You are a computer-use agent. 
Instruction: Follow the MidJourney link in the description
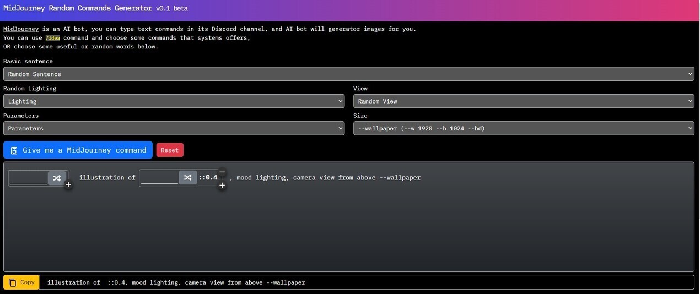point(21,29)
